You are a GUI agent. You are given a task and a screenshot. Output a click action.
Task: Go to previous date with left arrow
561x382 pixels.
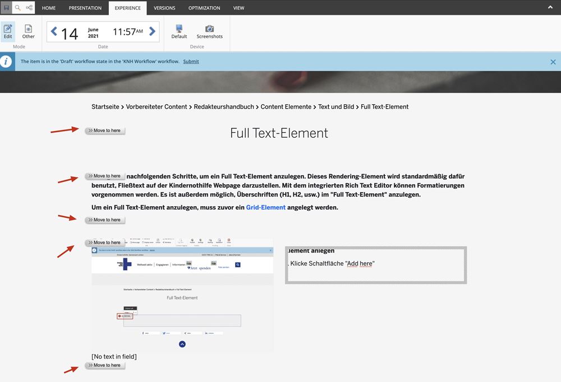[54, 31]
